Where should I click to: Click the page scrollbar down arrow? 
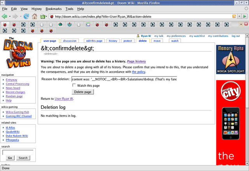click(247, 163)
